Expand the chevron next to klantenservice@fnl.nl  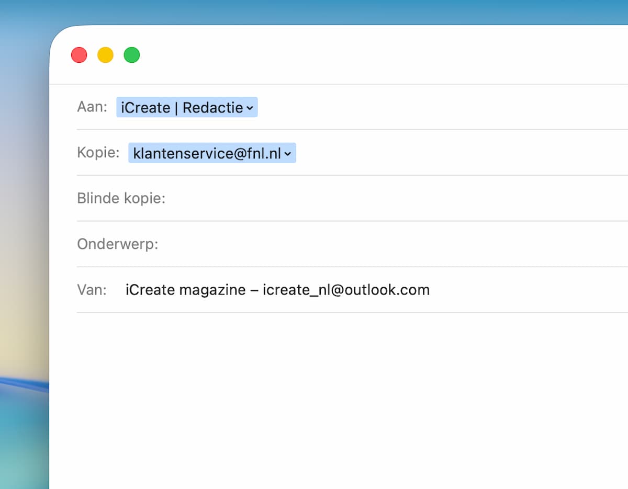point(288,154)
